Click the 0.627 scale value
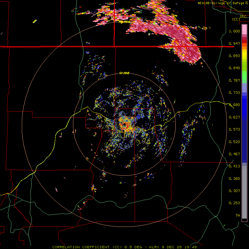This screenshot has width=249, height=249. click(234, 117)
